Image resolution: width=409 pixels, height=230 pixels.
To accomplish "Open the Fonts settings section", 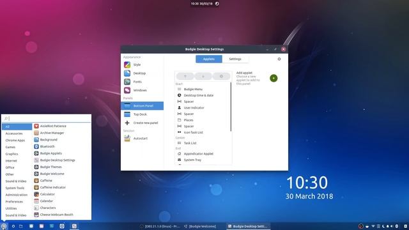I will coord(142,82).
